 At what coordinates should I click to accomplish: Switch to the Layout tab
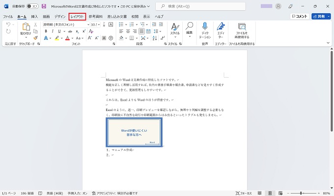click(x=77, y=16)
